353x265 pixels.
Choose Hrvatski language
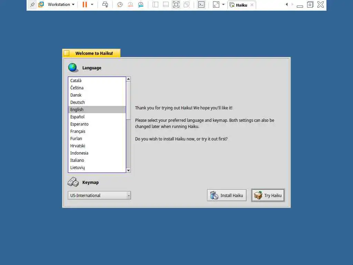pyautogui.click(x=97, y=146)
